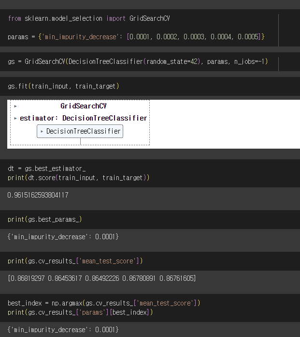Viewport: 300px width, 337px height.
Task: Click the n_jobs=-1 argument
Action: pos(249,61)
